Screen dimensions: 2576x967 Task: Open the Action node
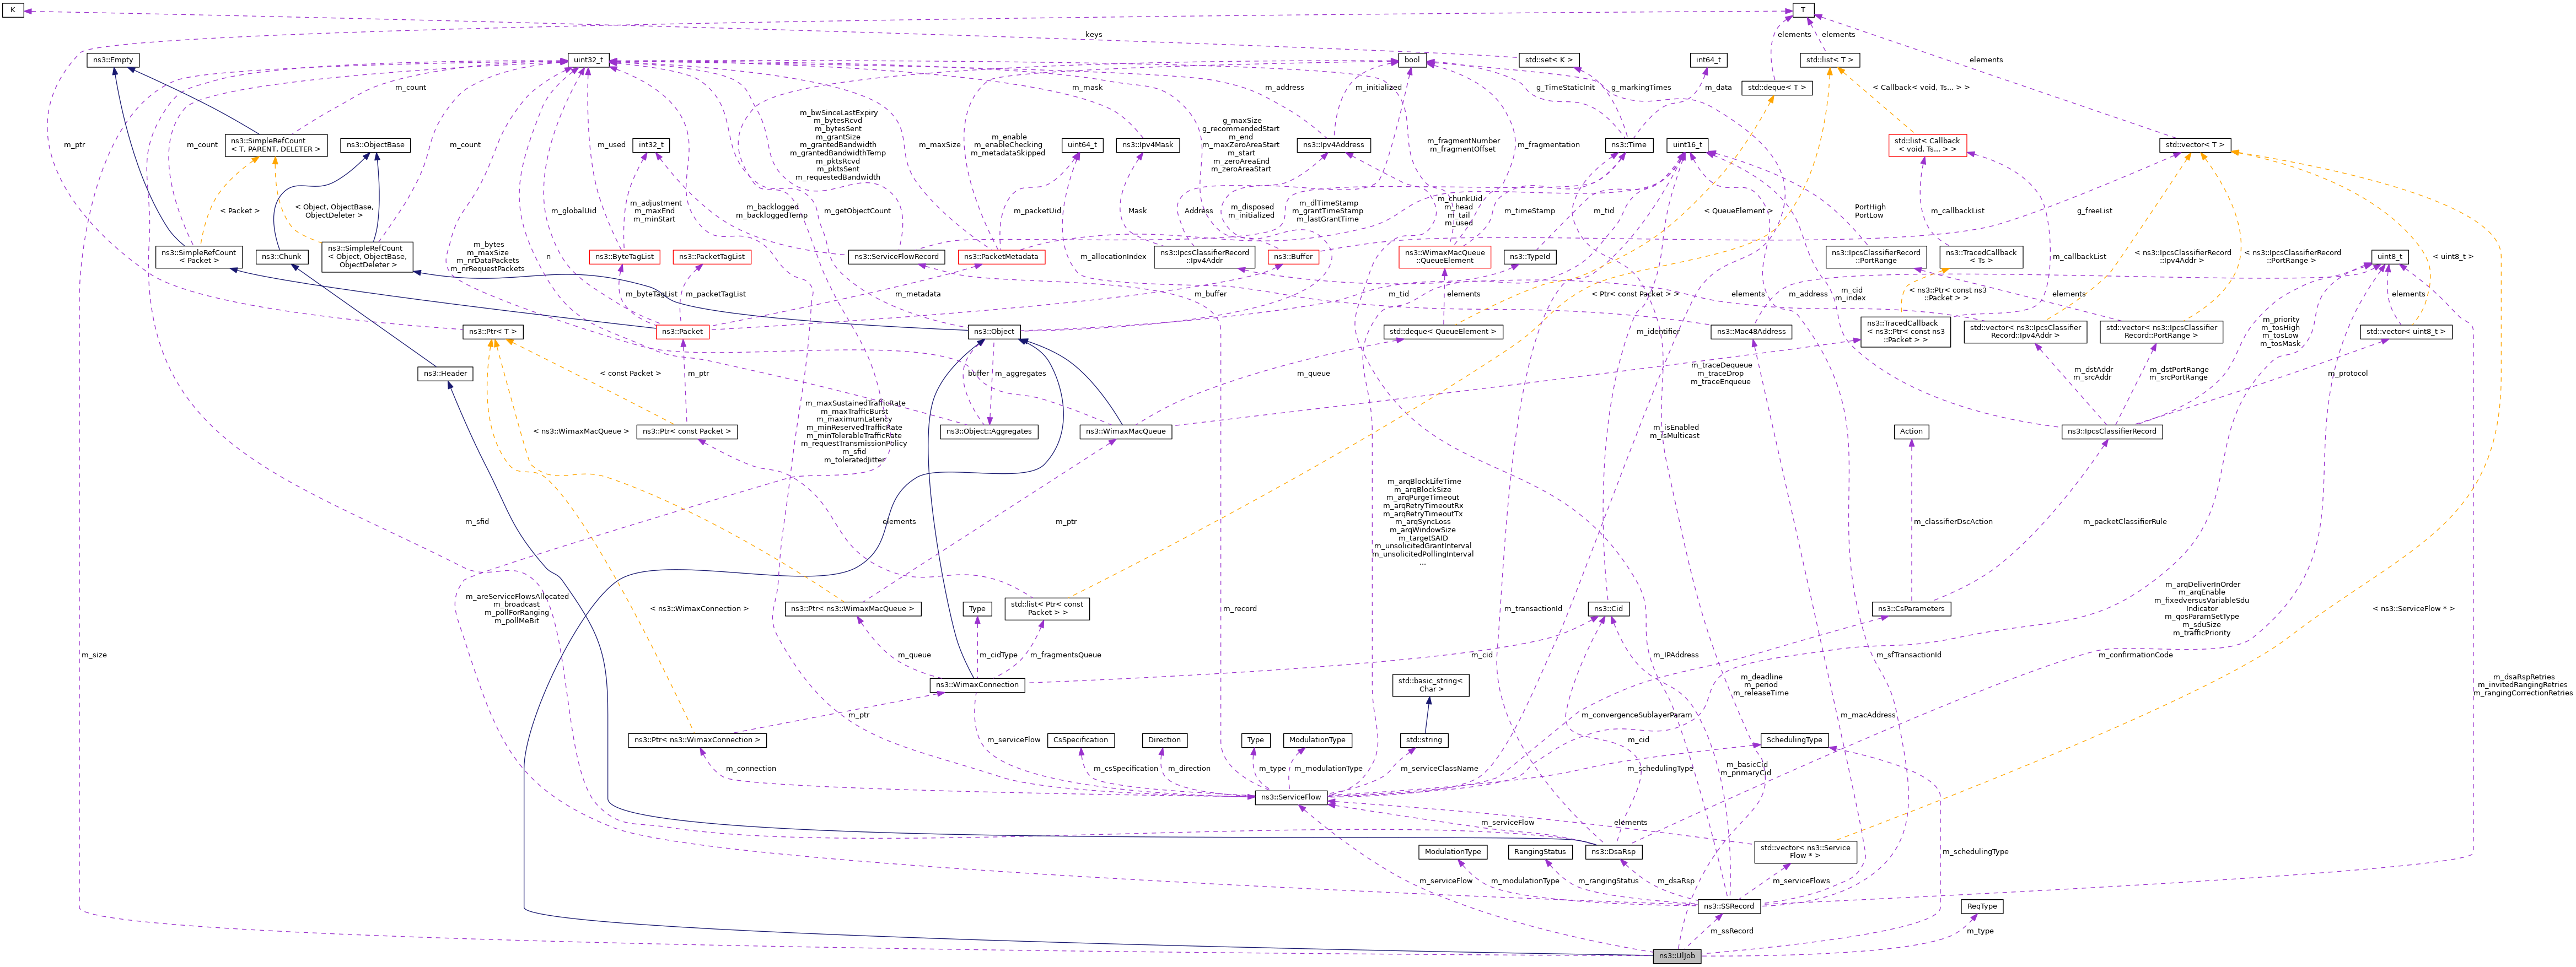[x=1911, y=431]
